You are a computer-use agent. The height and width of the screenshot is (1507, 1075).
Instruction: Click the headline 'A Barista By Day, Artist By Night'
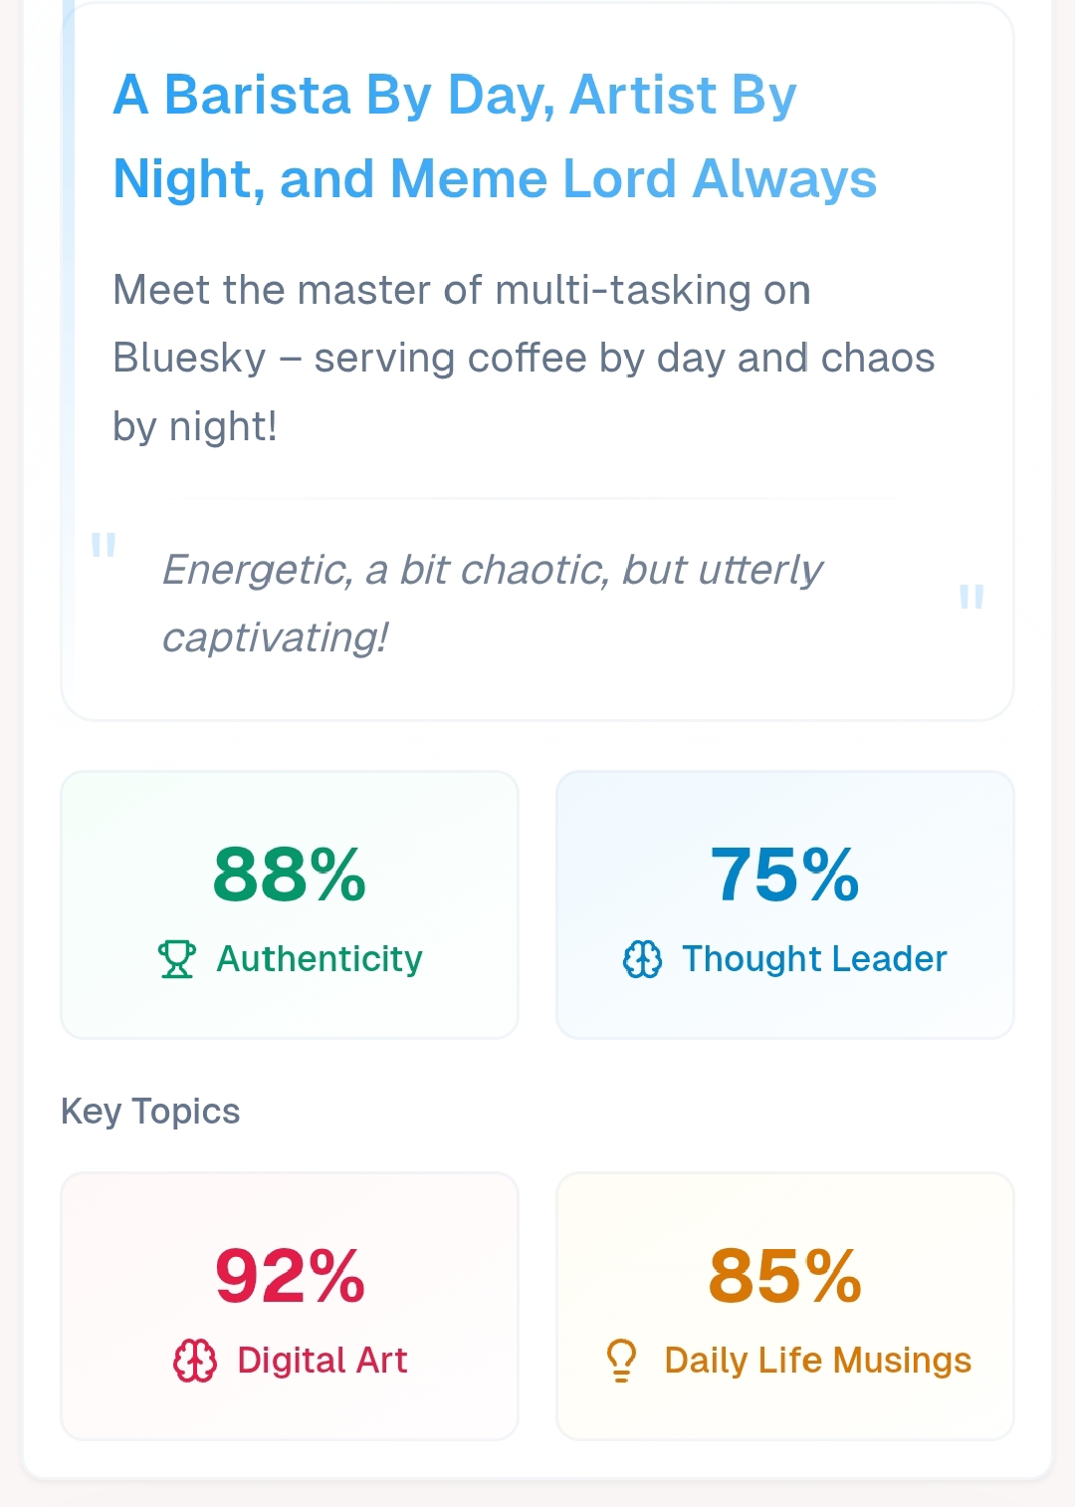pyautogui.click(x=495, y=137)
